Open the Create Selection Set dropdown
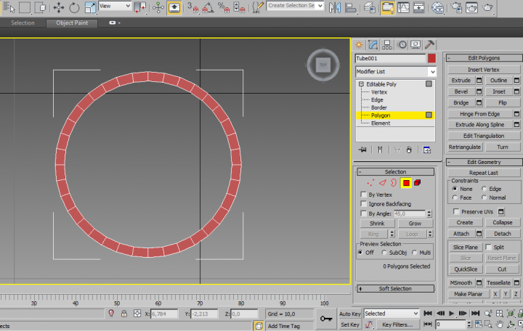This screenshot has height=331, width=523. [320, 6]
